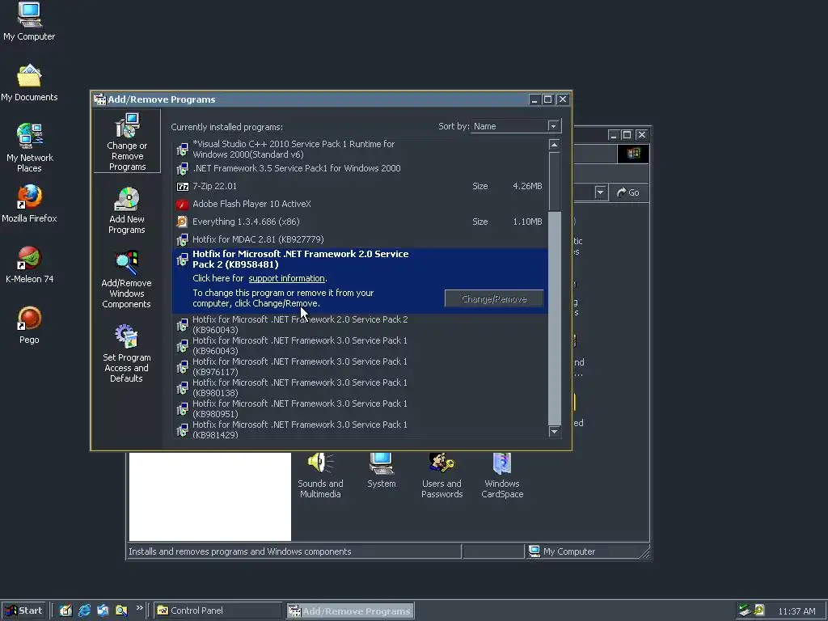Select .NET 3.0 SP1 hotfix KB981429
Screen dimensions: 828x621
click(x=360, y=430)
